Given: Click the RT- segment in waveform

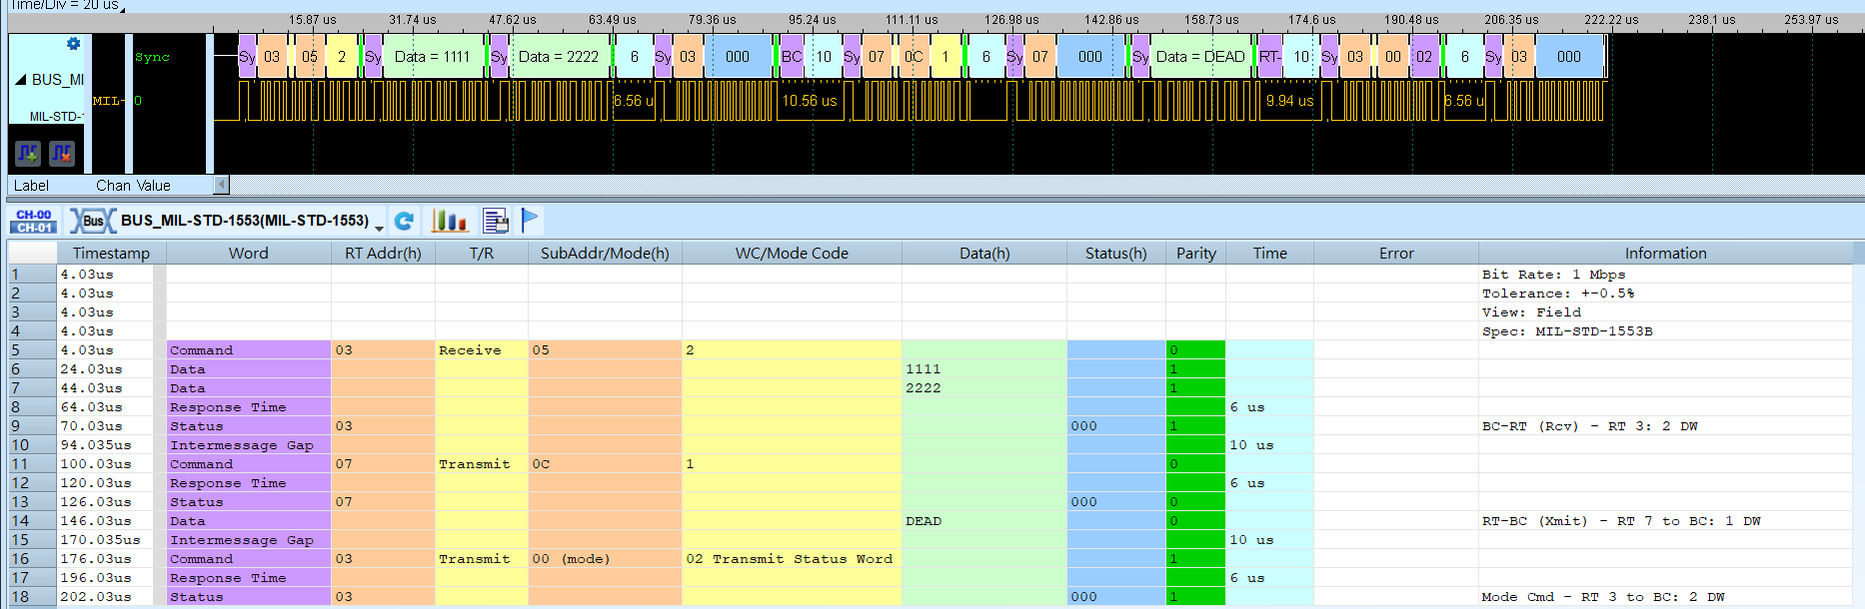Looking at the screenshot, I should 1269,57.
